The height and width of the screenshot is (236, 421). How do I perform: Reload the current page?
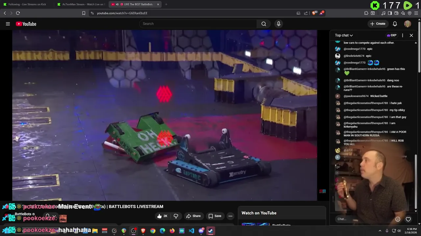18,13
